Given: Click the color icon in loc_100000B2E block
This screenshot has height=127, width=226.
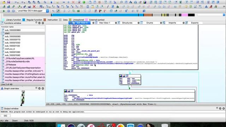Looking at the screenshot, I should 66,91.
